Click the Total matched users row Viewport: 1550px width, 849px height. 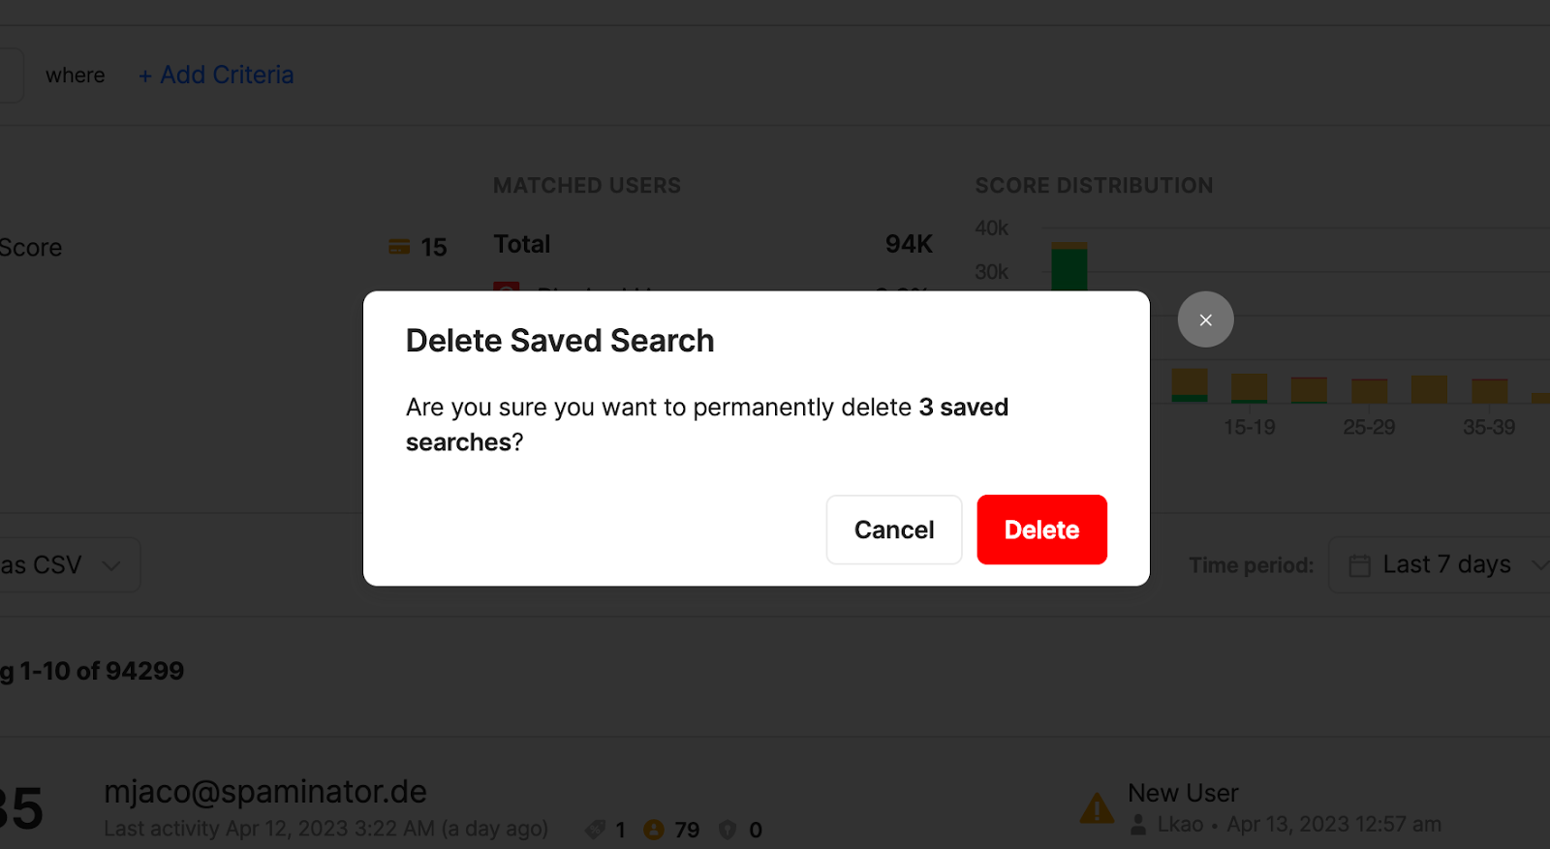point(713,244)
